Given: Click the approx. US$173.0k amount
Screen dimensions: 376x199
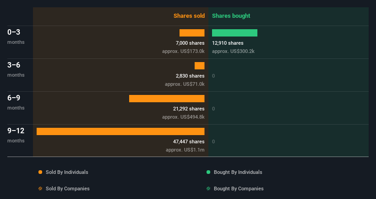Looking at the screenshot, I should tap(183, 51).
